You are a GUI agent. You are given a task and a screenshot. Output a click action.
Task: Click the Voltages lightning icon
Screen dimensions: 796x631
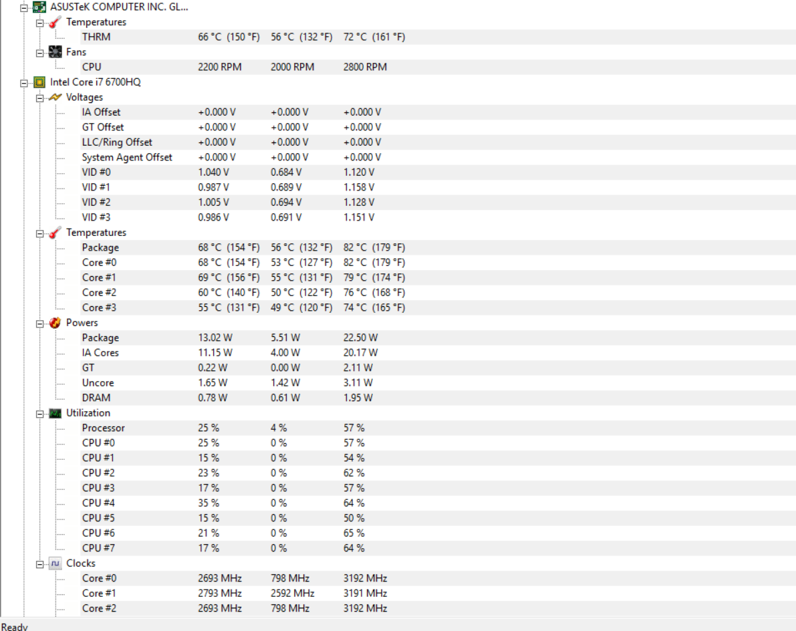tap(55, 98)
